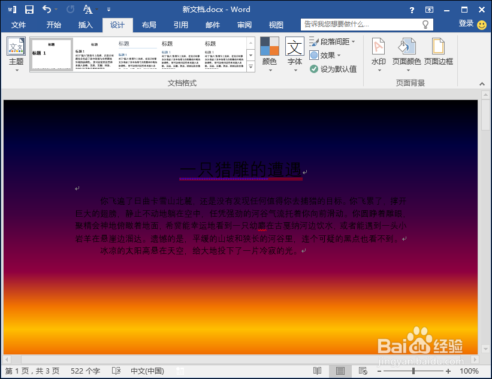Open the Themes (主题) dropdown

point(16,54)
